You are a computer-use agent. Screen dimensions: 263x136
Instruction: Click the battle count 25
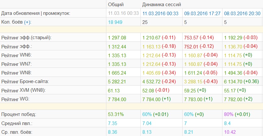coord(145,22)
